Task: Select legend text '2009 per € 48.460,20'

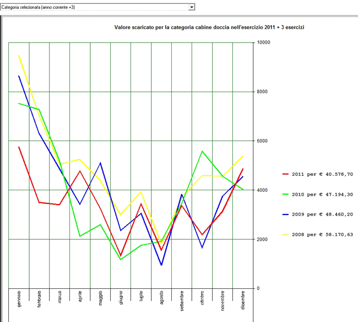Action: point(322,214)
